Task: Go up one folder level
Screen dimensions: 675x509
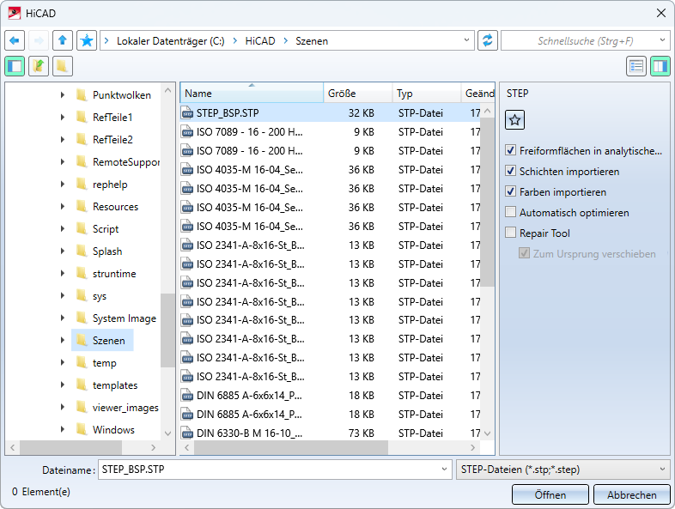Action: point(63,41)
